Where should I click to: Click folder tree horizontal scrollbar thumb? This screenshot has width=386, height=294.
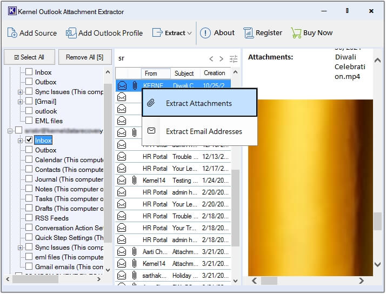click(x=36, y=279)
